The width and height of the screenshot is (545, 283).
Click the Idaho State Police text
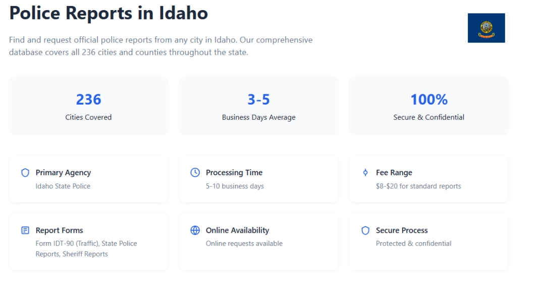coord(63,186)
